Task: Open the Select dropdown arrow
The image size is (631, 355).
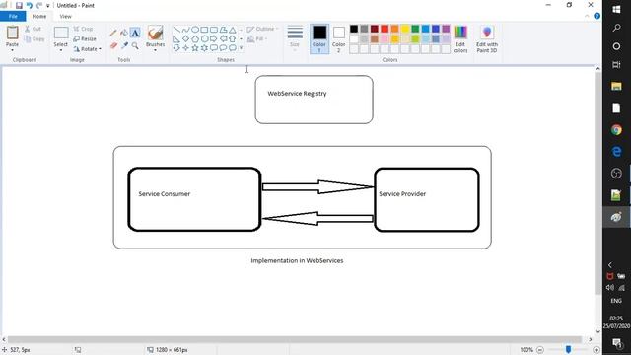Action: tap(61, 50)
